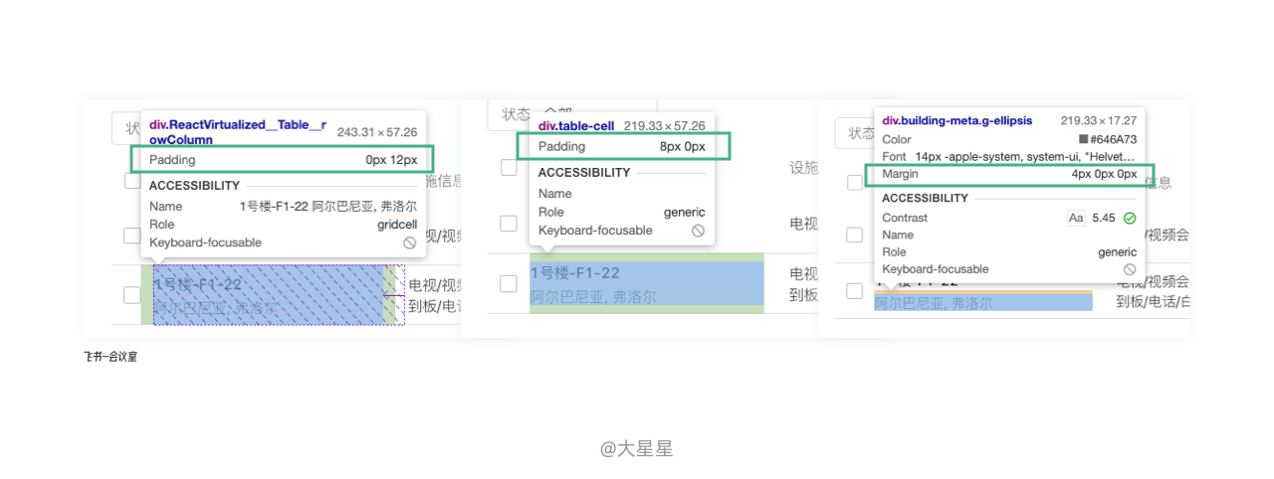Click the #646A73 color swatch square
Screen dimensions: 1274x479
click(x=1083, y=140)
